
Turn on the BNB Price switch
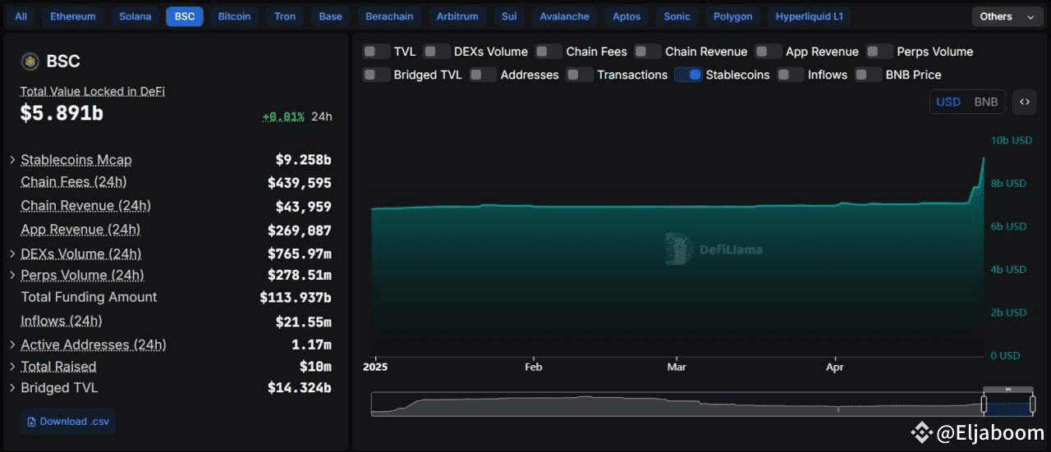[868, 75]
